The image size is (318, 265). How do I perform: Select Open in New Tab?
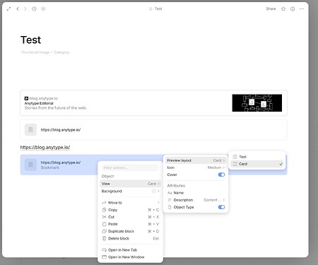coord(130,250)
